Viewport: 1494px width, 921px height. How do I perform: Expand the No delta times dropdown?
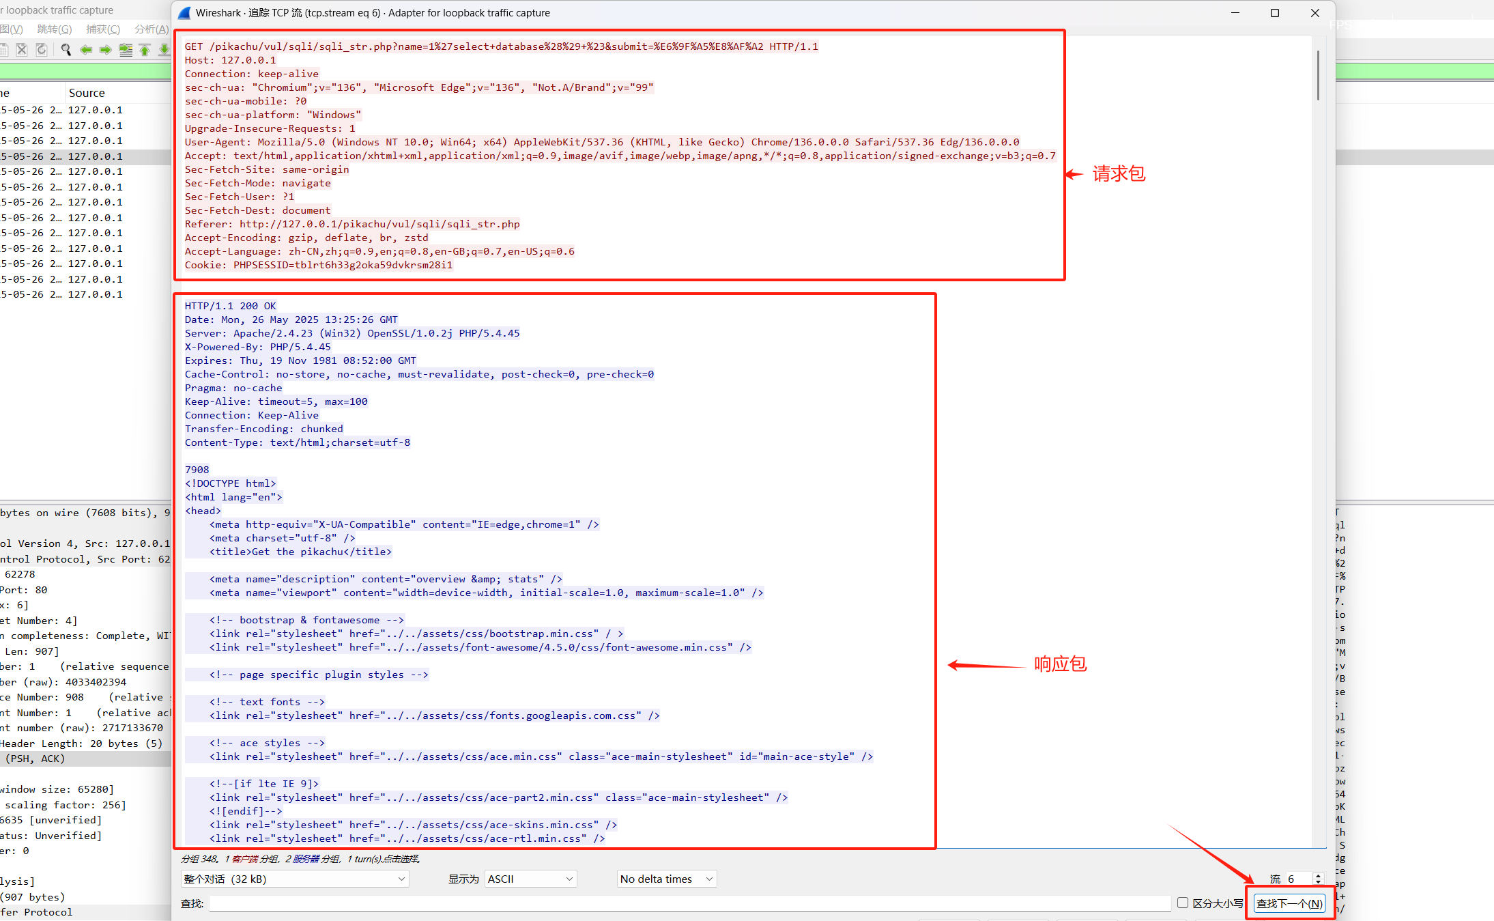(666, 879)
